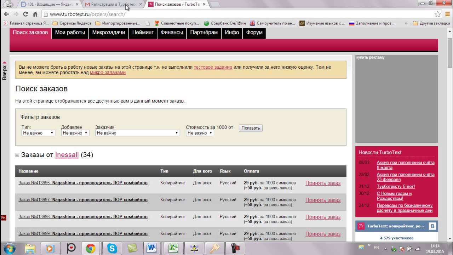The width and height of the screenshot is (453, 255).
Task: Open Google Chrome taskbar icon
Action: click(x=91, y=249)
